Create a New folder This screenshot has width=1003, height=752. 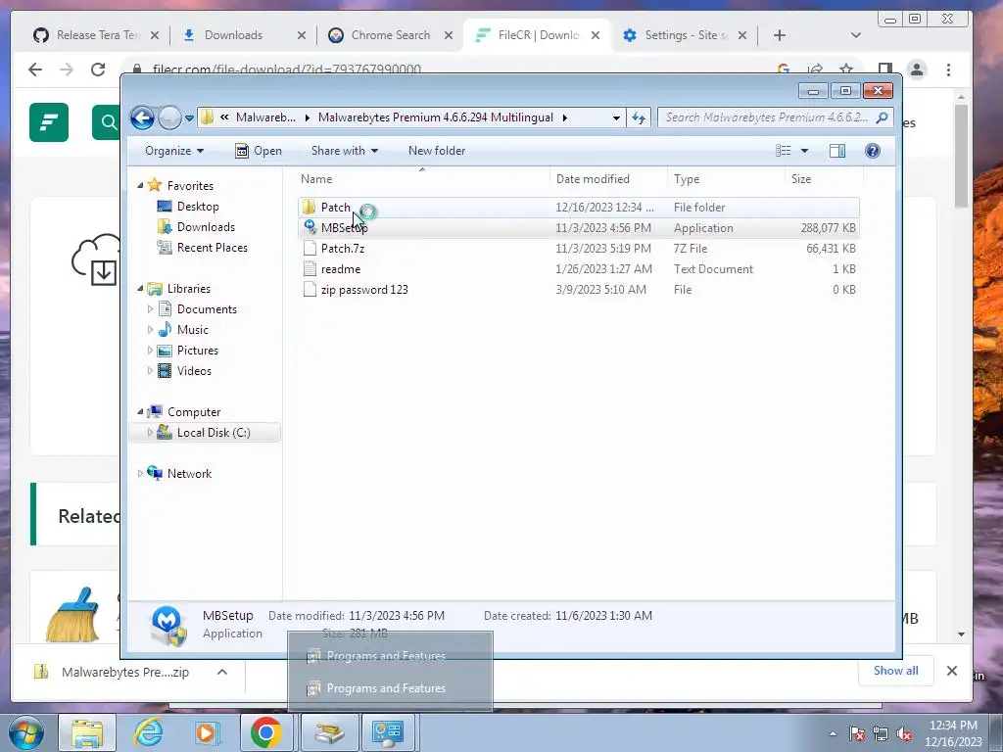point(437,151)
